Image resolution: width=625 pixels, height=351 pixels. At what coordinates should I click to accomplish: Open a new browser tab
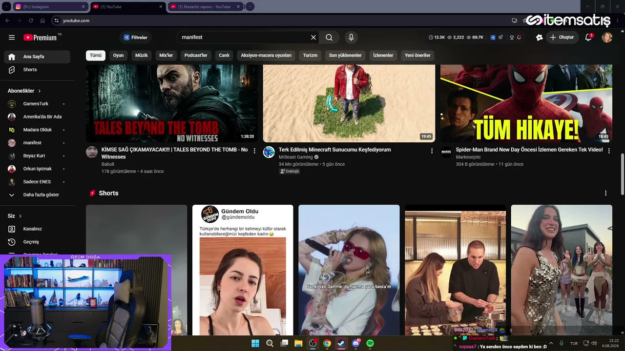click(x=250, y=6)
